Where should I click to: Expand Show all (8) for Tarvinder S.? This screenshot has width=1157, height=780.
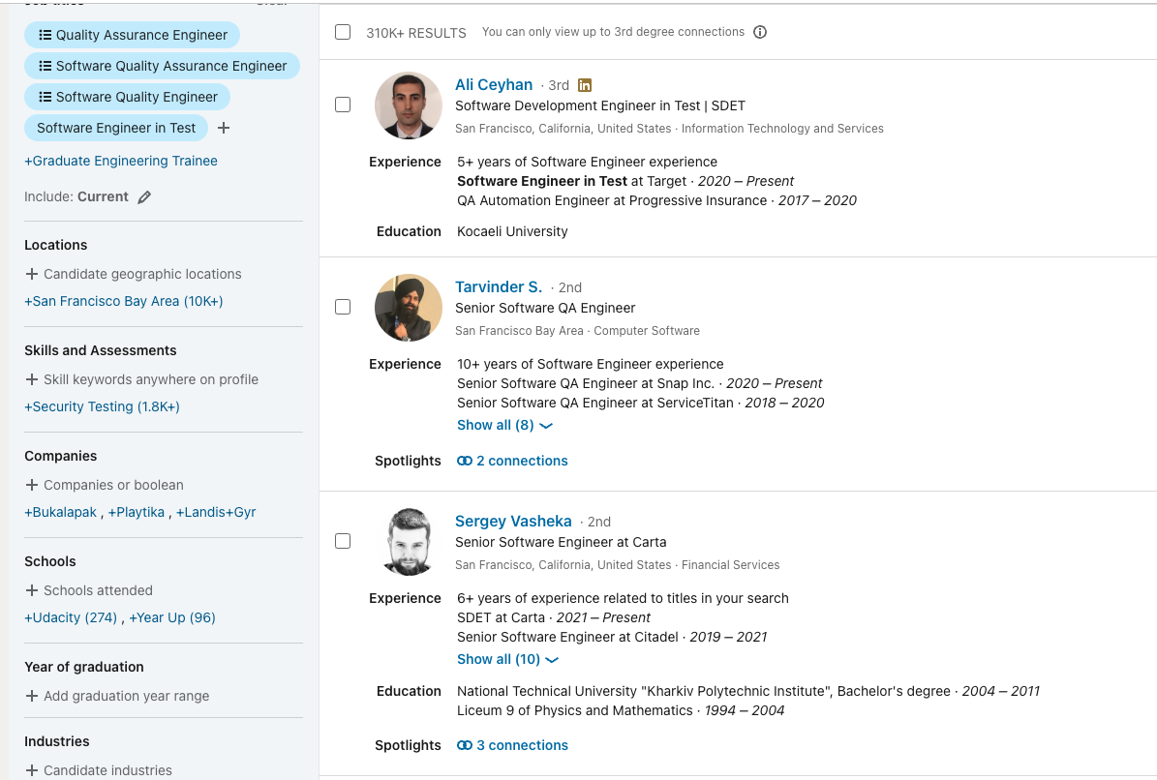504,426
